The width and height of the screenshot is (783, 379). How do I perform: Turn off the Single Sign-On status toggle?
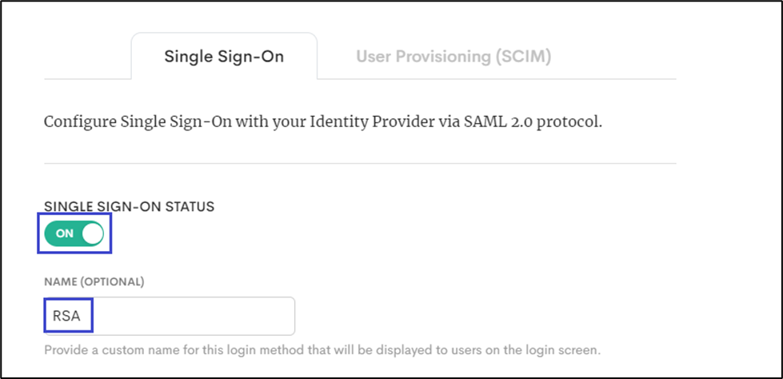pos(75,233)
